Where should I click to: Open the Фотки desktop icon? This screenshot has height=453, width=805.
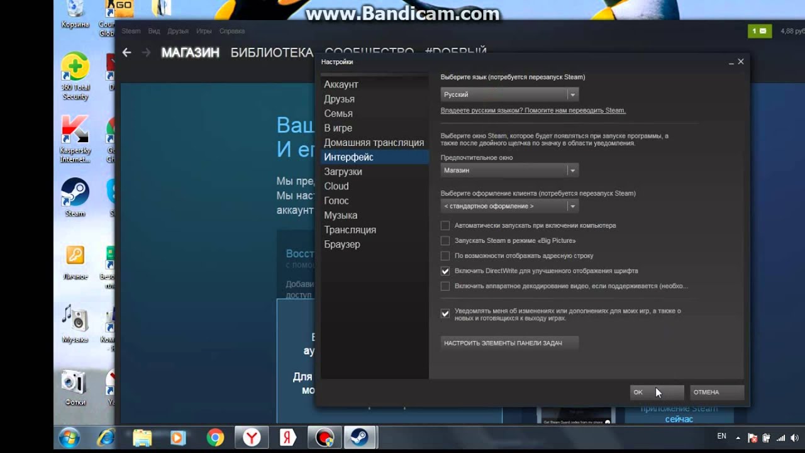click(x=75, y=387)
